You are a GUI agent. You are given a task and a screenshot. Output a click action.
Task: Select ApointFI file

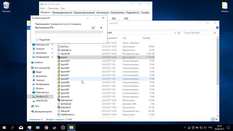pyautogui.click(x=65, y=64)
